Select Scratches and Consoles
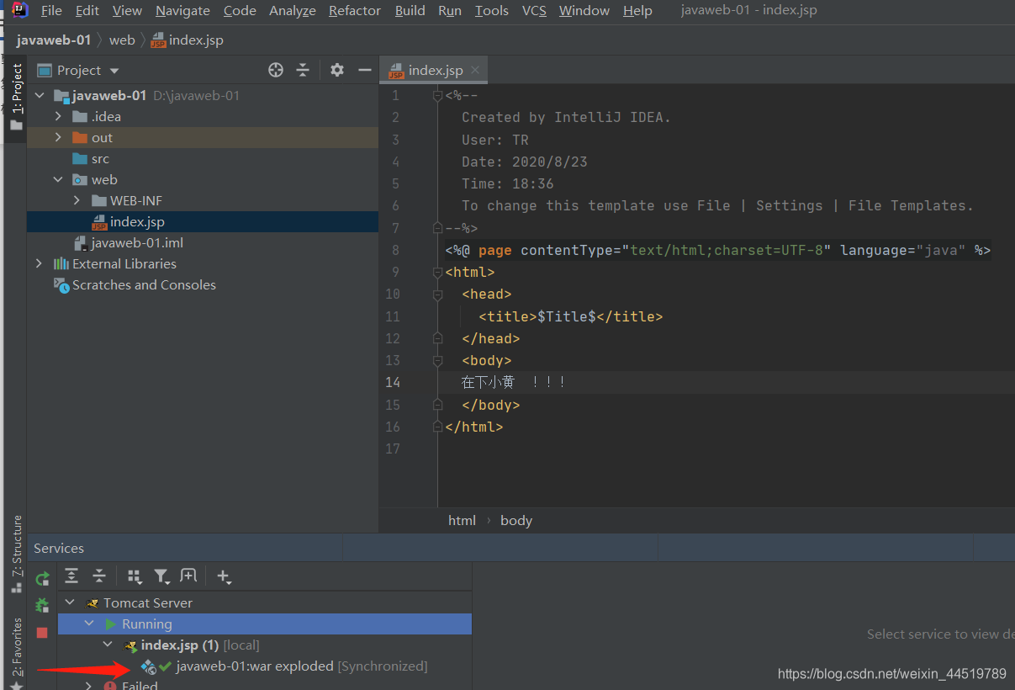The image size is (1015, 690). (x=144, y=285)
